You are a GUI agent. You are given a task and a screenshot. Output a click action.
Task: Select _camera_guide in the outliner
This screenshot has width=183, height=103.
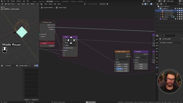click(x=168, y=11)
